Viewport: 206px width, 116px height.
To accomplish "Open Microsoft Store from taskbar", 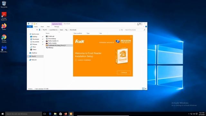I will 61,114.
